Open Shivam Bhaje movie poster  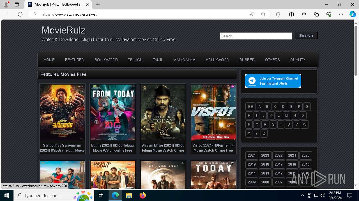(x=163, y=112)
